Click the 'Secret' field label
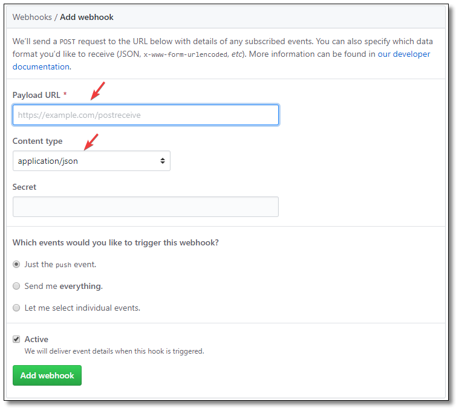 point(24,187)
